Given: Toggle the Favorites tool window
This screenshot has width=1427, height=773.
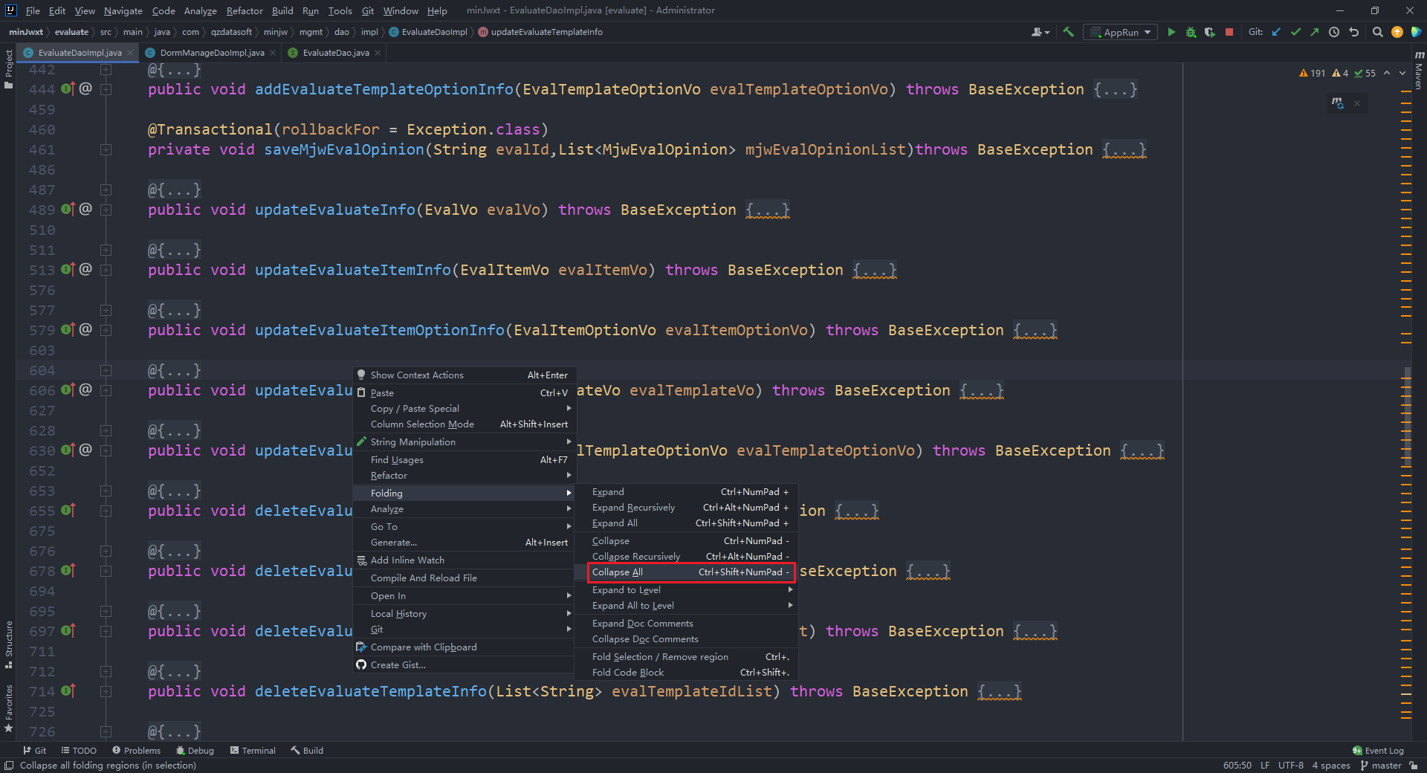Looking at the screenshot, I should (8, 709).
